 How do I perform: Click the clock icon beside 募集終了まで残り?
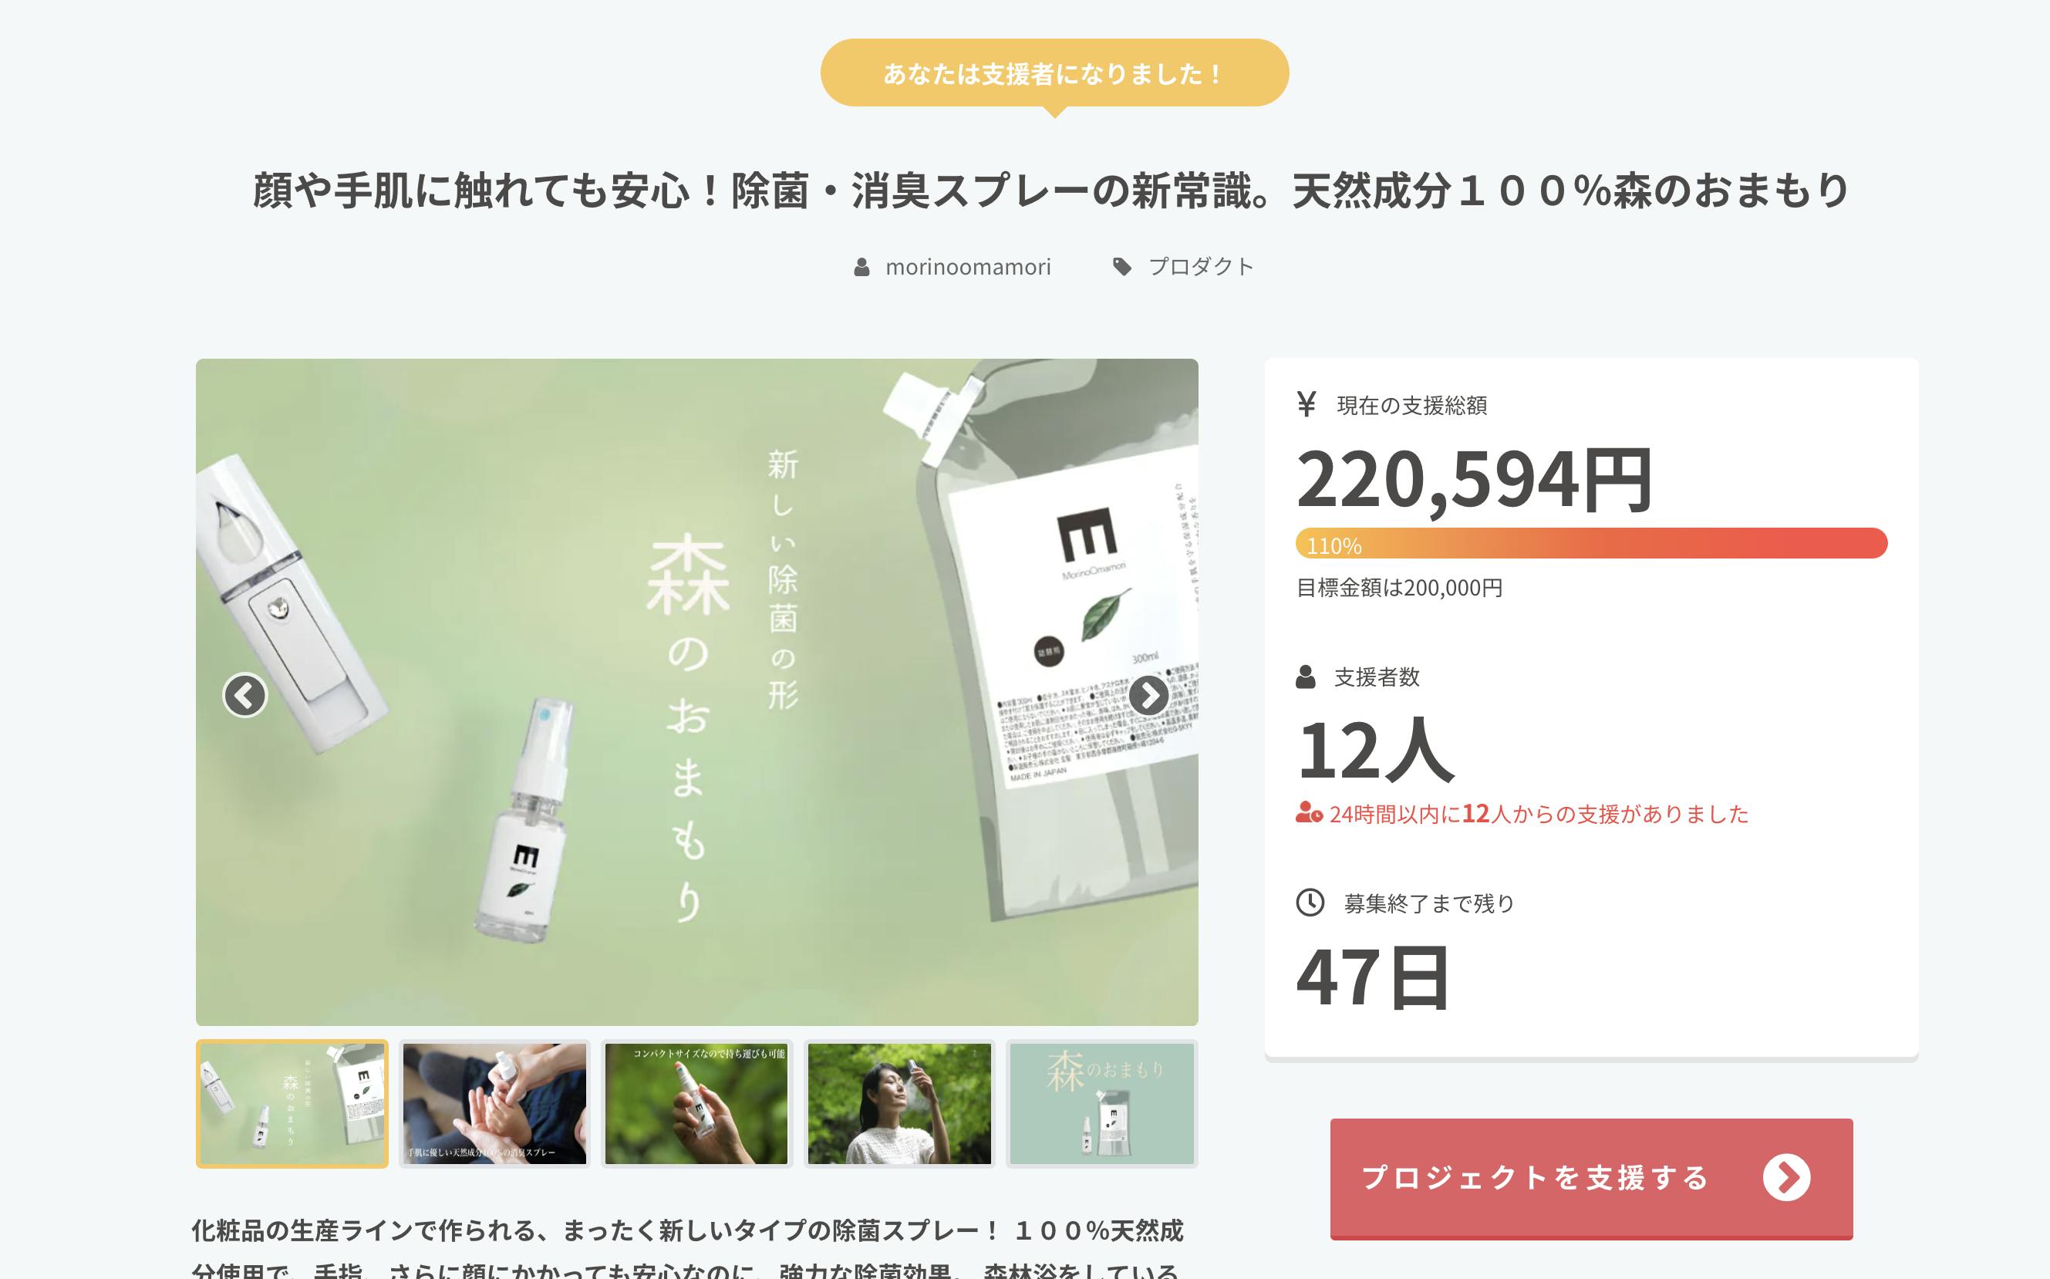pos(1310,903)
